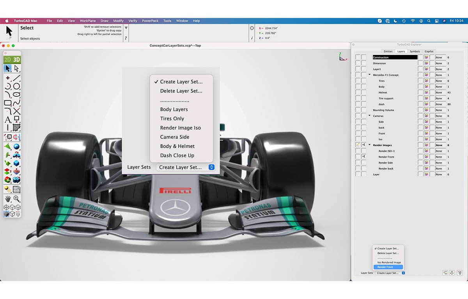This screenshot has width=468, height=299.
Task: Collapse the Mercedes F1 Concept layer group
Action: [369, 75]
